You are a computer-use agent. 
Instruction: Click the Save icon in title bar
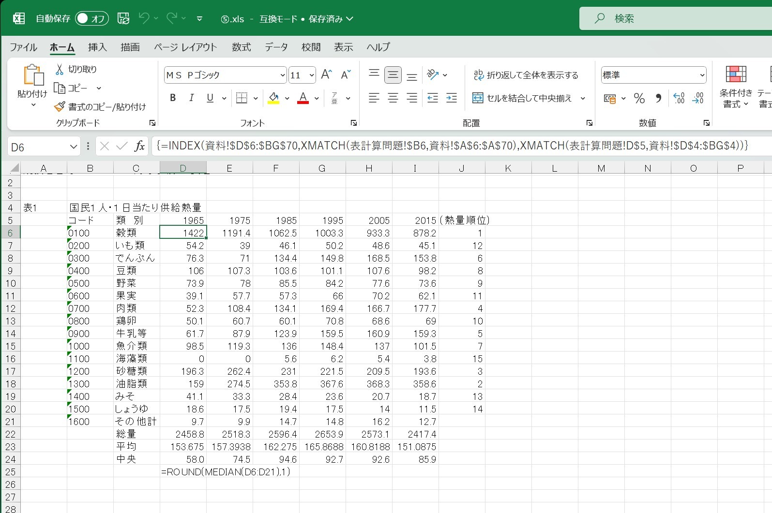click(x=123, y=18)
